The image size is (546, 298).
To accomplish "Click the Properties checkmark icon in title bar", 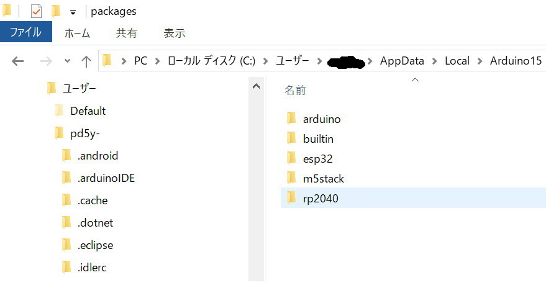I will [x=36, y=11].
